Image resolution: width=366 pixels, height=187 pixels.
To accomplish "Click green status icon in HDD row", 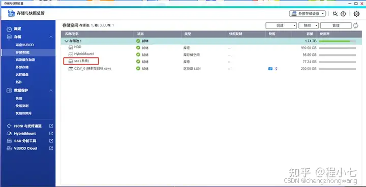I will click(138, 48).
